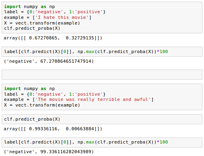Click output array with 0.67270865 value
The height and width of the screenshot is (156, 204).
click(x=53, y=38)
